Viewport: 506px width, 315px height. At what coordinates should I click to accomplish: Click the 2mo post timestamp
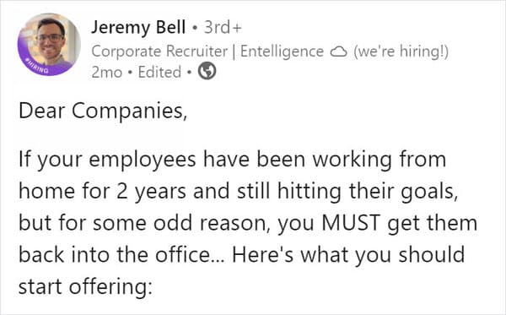(107, 72)
